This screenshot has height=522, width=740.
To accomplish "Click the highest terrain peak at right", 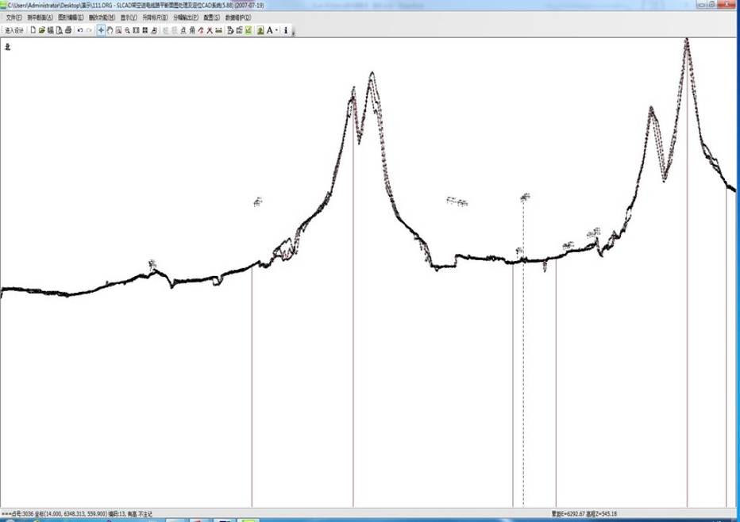I will pyautogui.click(x=687, y=40).
